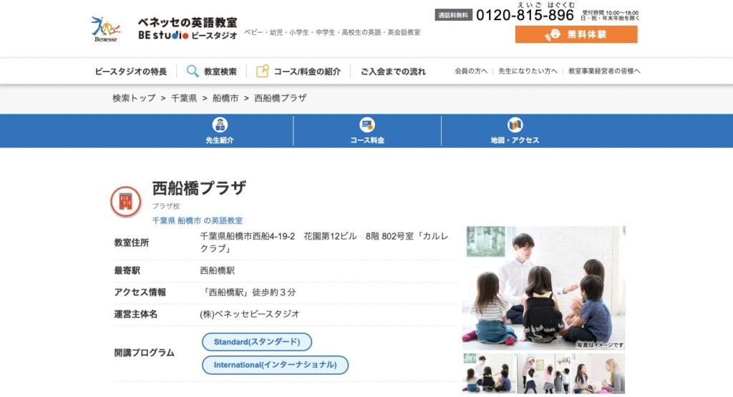Screen dimensions: 733x397
Task: Go to 会員の方へ link
Action: (471, 71)
